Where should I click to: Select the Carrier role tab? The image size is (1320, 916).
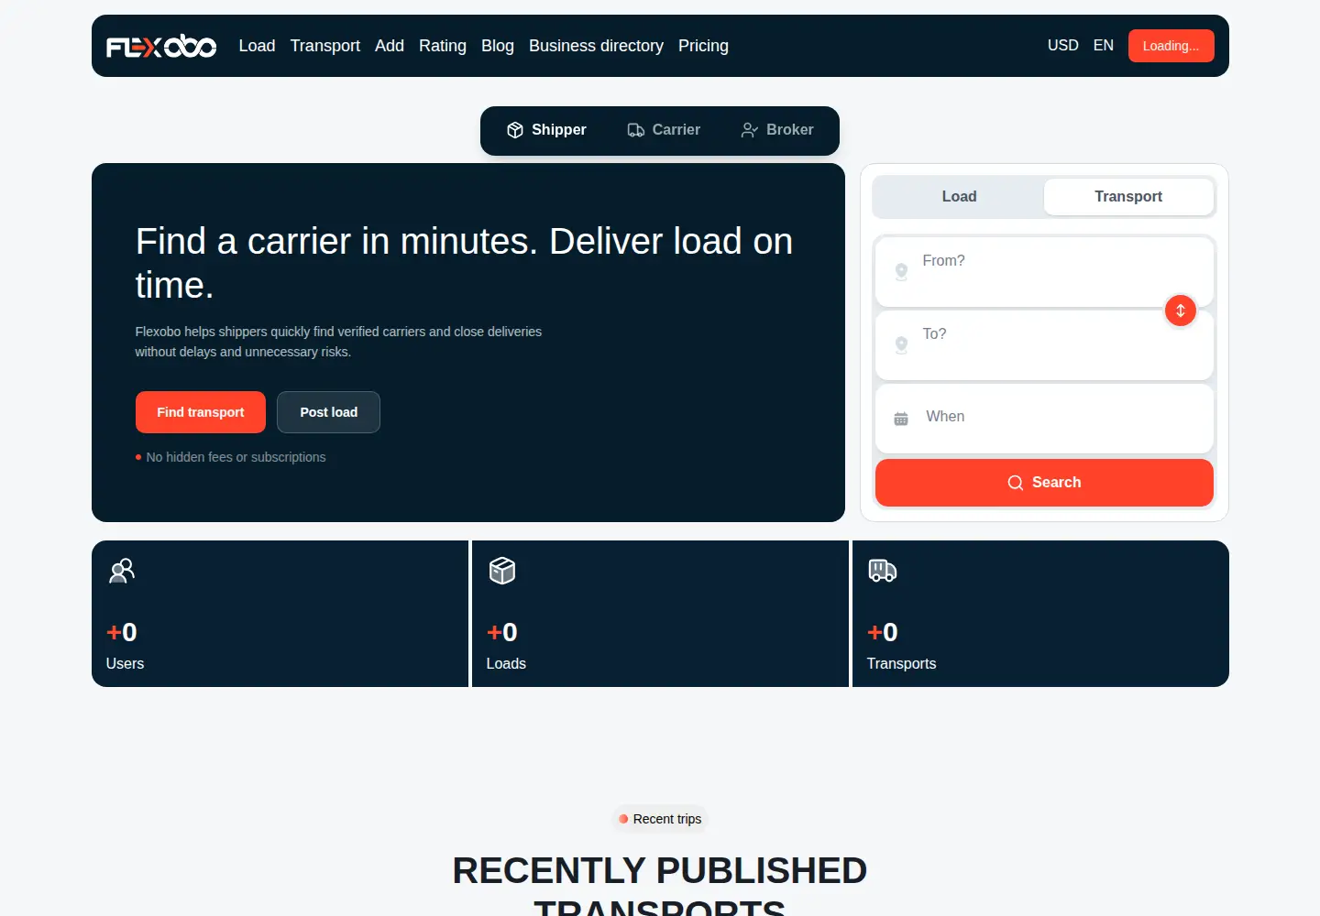coord(664,130)
